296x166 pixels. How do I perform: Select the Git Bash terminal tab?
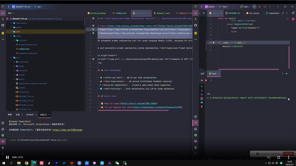tap(30, 115)
